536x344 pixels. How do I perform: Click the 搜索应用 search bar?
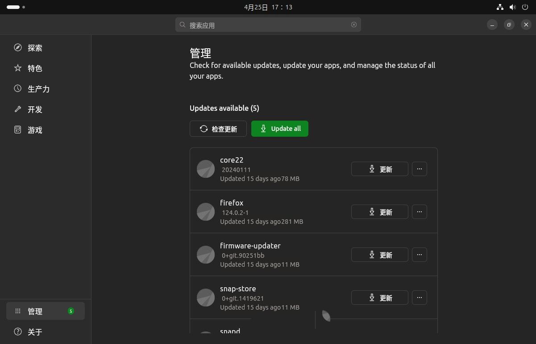[268, 25]
